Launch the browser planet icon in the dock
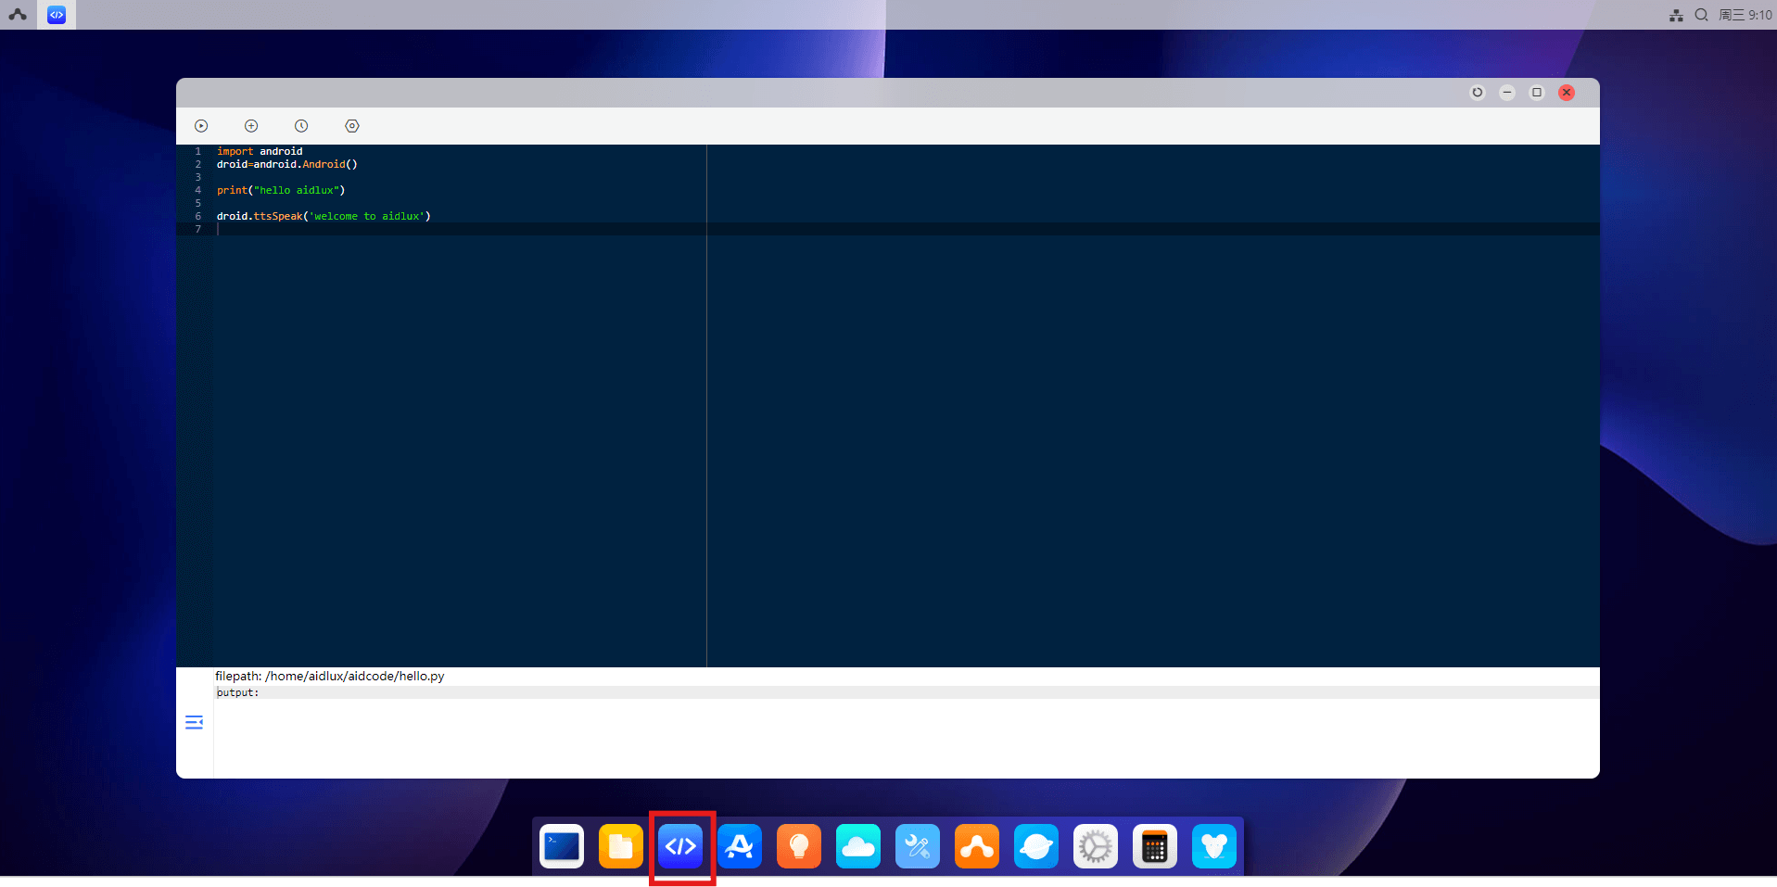The height and width of the screenshot is (887, 1777). coord(1036,846)
